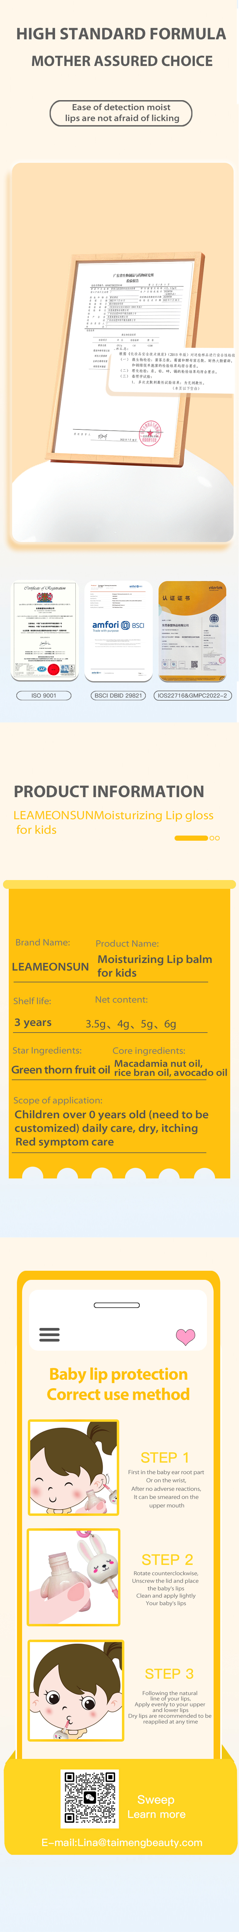Select the BSCI DBID 29821 label
The width and height of the screenshot is (239, 1932).
(118, 695)
